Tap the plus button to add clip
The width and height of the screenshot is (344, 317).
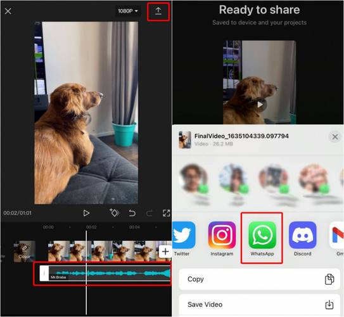click(x=165, y=252)
